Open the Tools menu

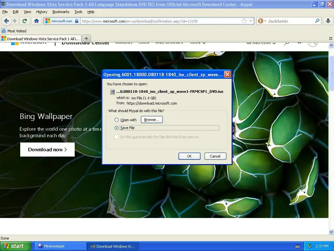(78, 12)
